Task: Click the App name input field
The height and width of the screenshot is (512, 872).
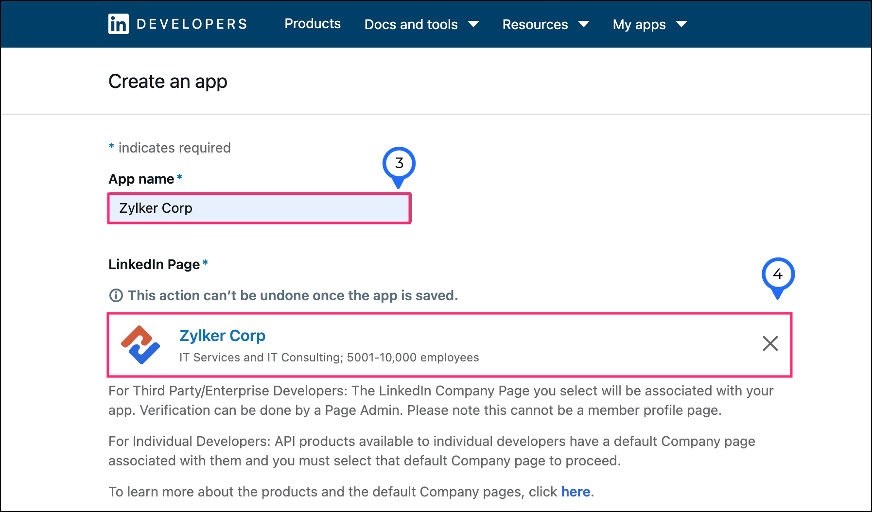Action: click(259, 208)
